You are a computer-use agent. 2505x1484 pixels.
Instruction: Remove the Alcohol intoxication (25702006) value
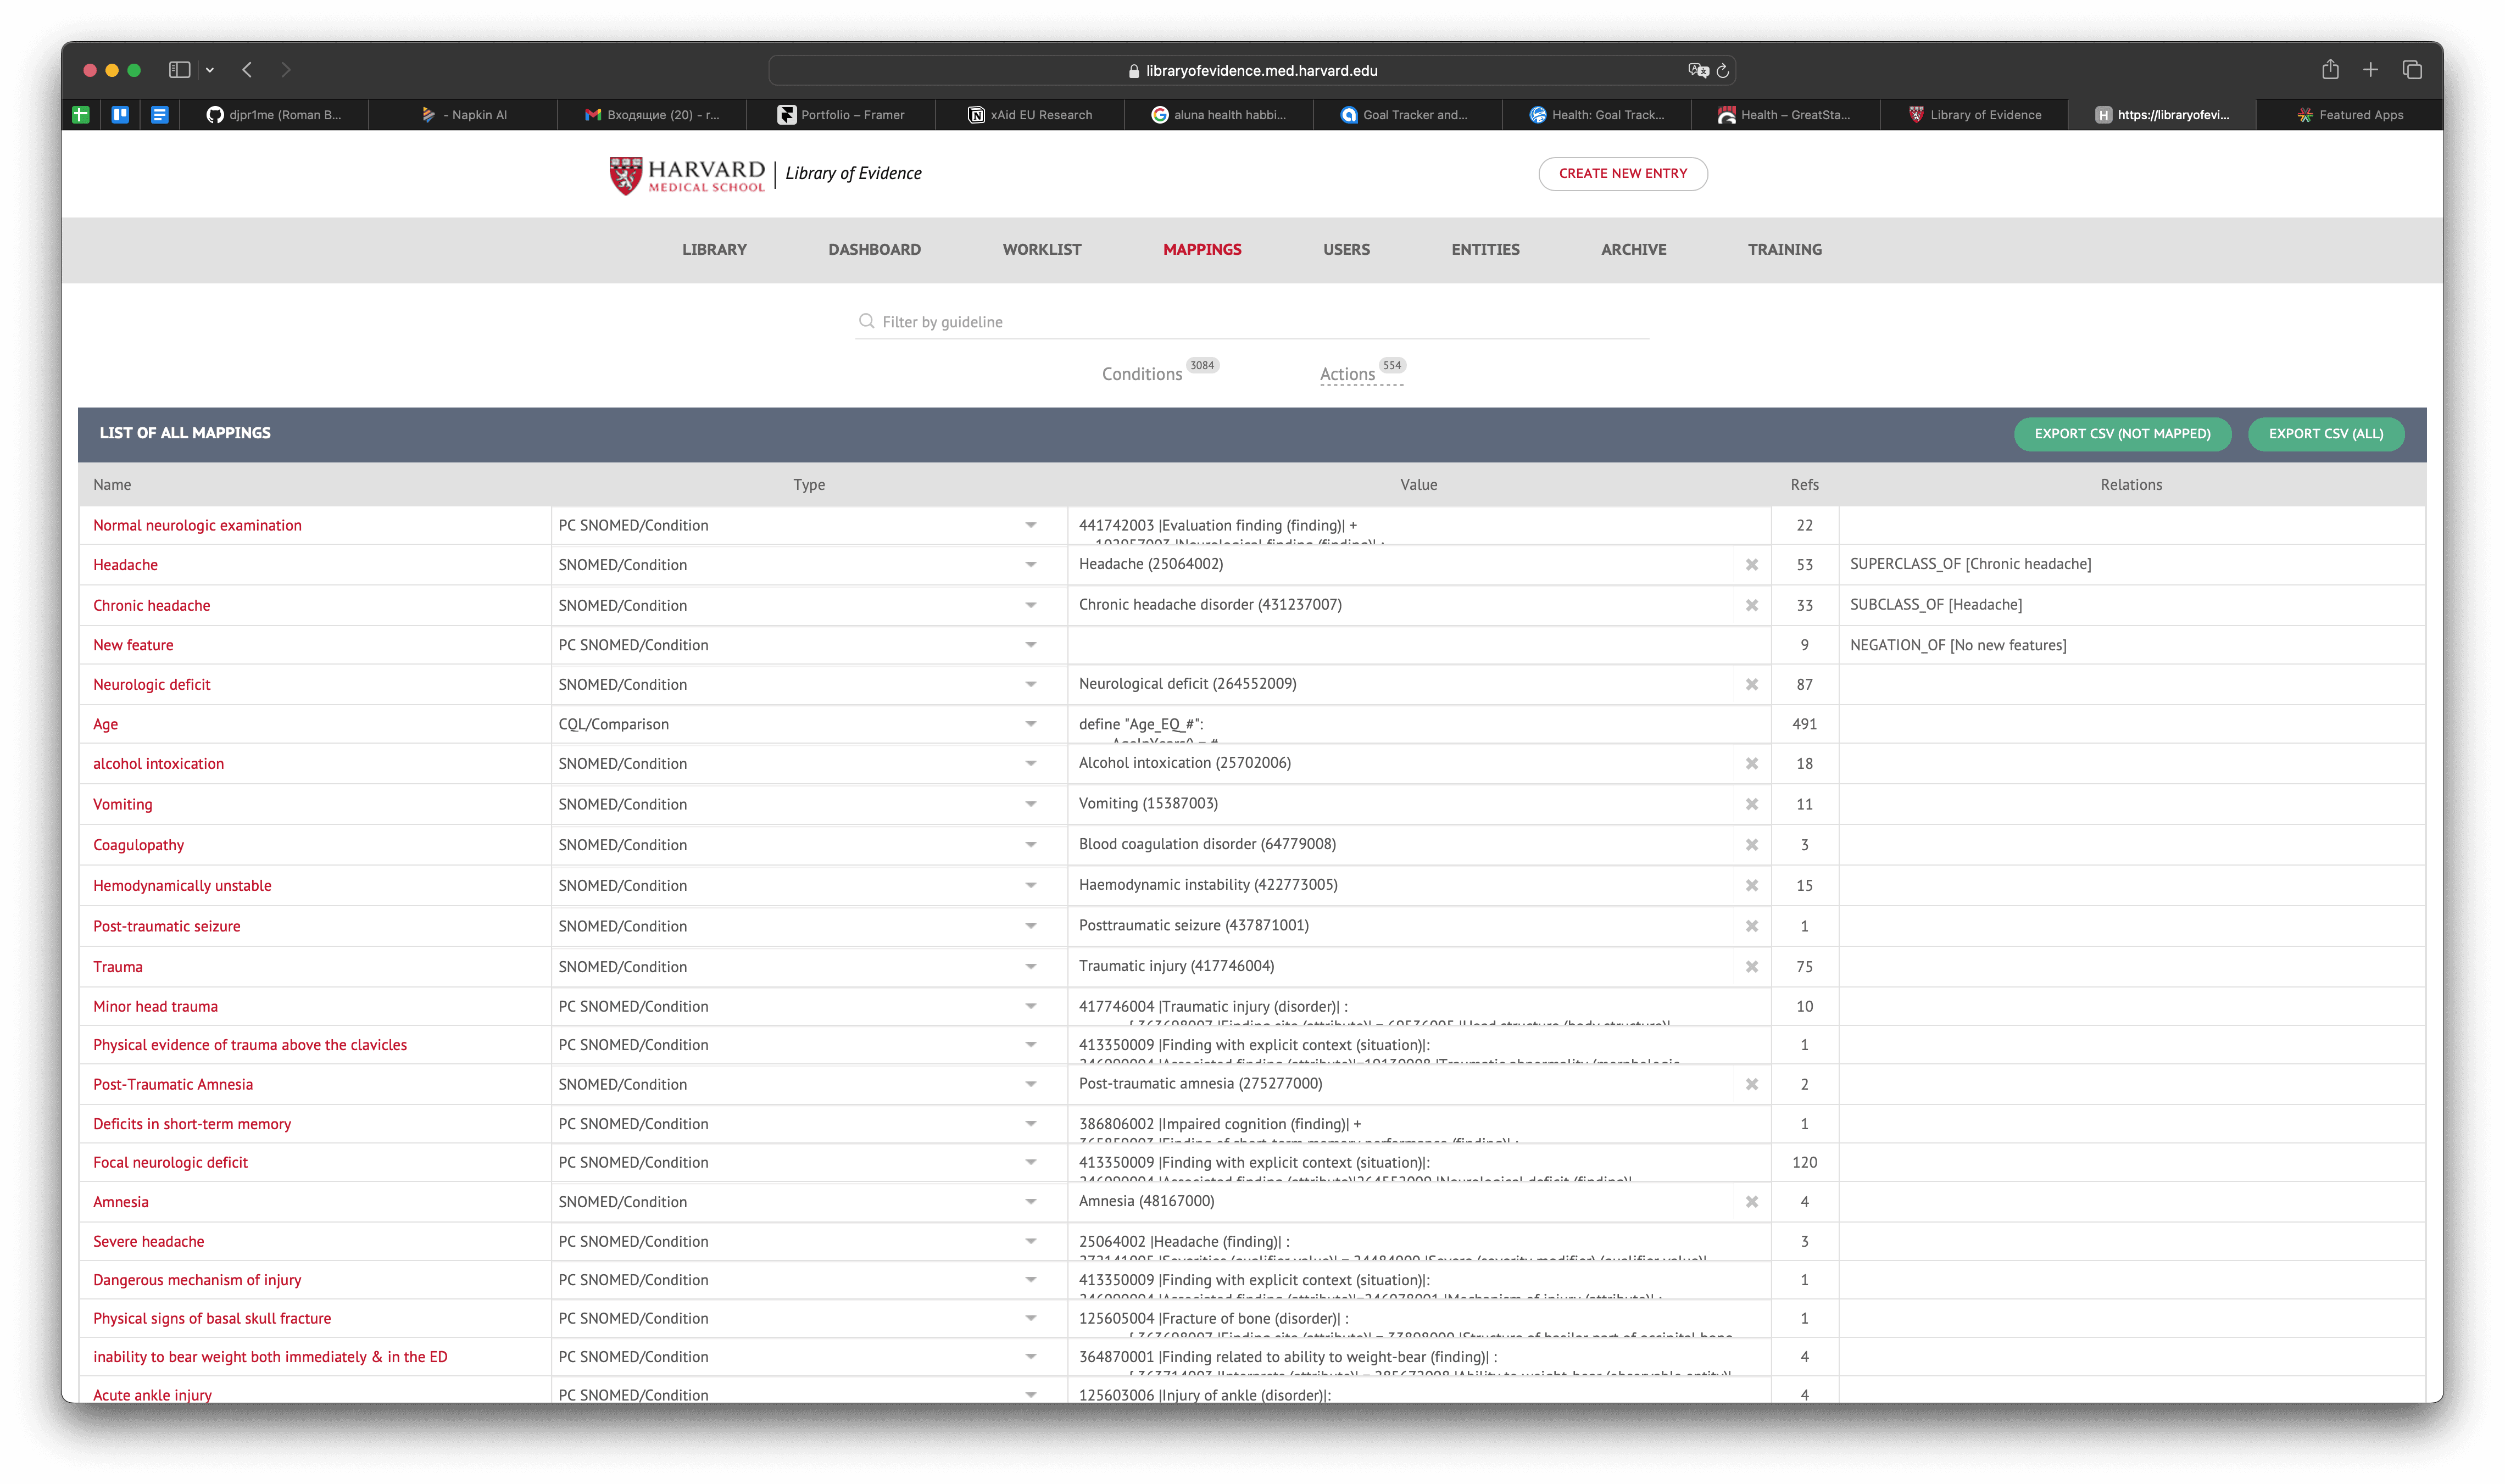(x=1751, y=763)
